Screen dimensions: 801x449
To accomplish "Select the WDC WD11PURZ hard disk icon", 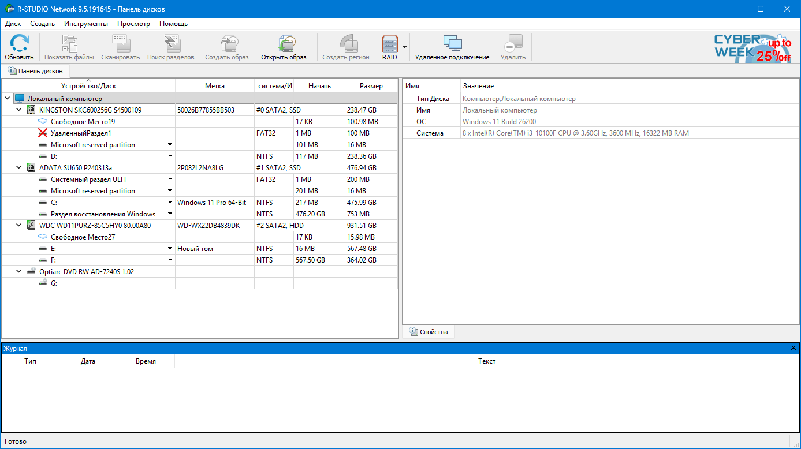I will [x=31, y=226].
